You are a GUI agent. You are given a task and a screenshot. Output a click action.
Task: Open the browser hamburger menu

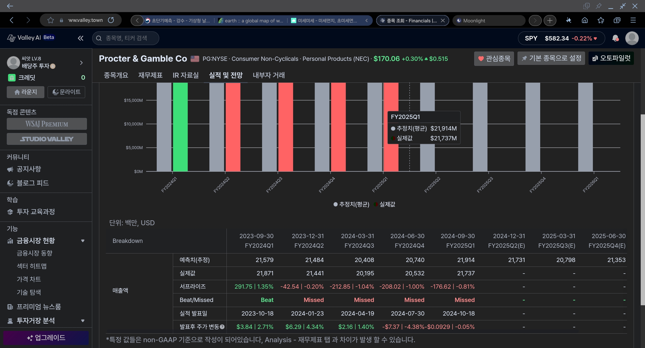[633, 20]
